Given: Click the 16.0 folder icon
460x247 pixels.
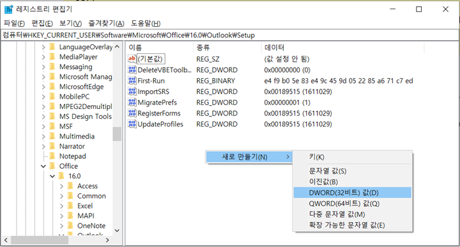Looking at the screenshot, I should coord(62,176).
